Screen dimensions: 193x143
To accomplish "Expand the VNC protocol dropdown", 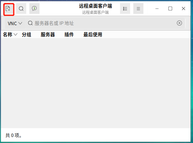I will pyautogui.click(x=15, y=23).
